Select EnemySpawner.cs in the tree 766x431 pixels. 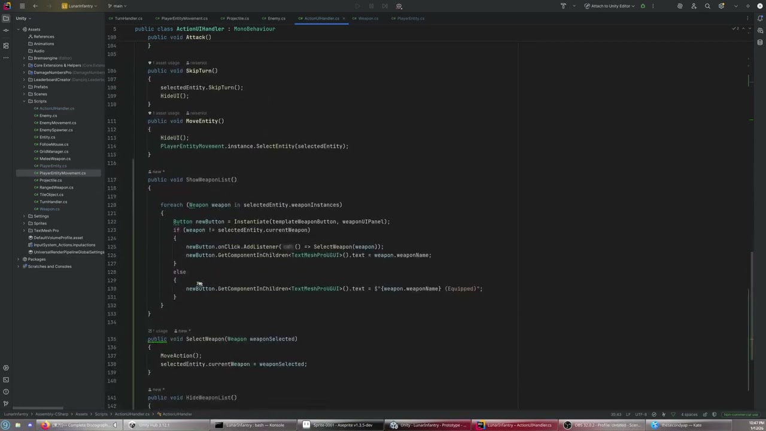56,130
